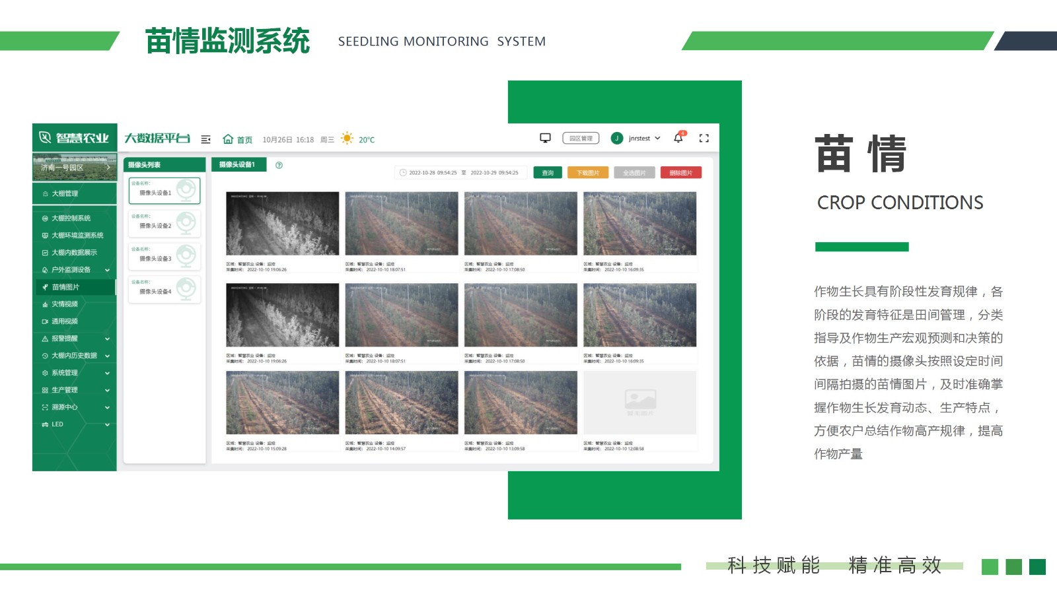Open 灾情视频 in the sidebar
Viewport: 1057px width, 594px height.
coord(65,304)
